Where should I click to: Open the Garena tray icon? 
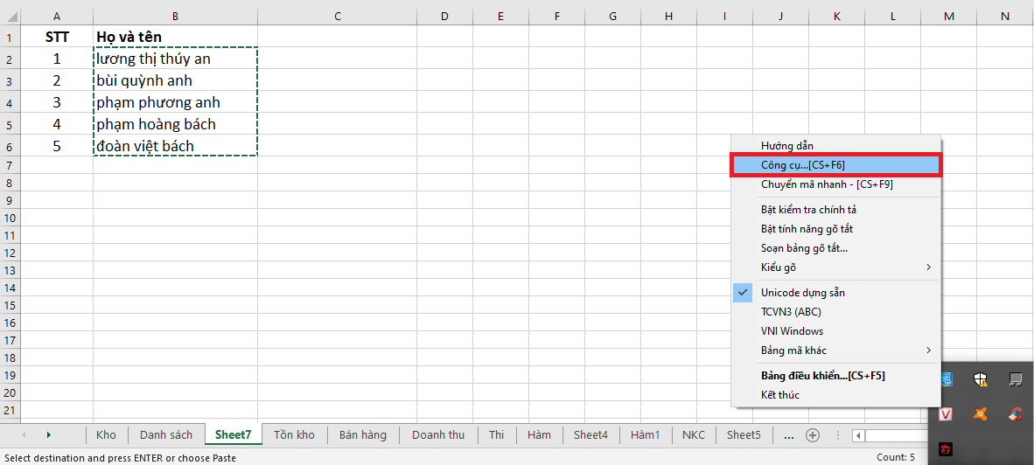(947, 449)
